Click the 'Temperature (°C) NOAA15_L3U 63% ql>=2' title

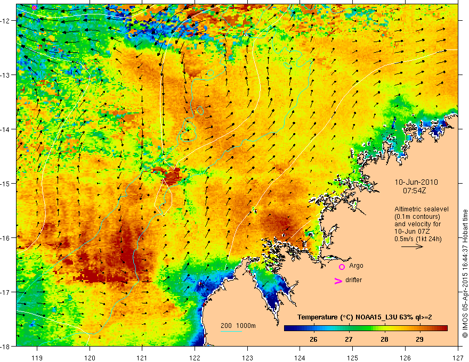[365, 317]
